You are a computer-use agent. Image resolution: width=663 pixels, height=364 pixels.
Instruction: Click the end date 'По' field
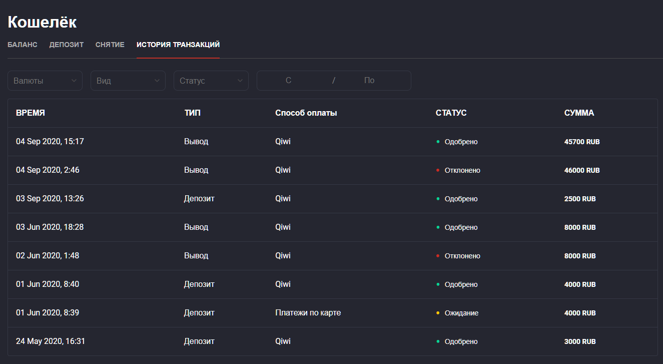point(369,81)
